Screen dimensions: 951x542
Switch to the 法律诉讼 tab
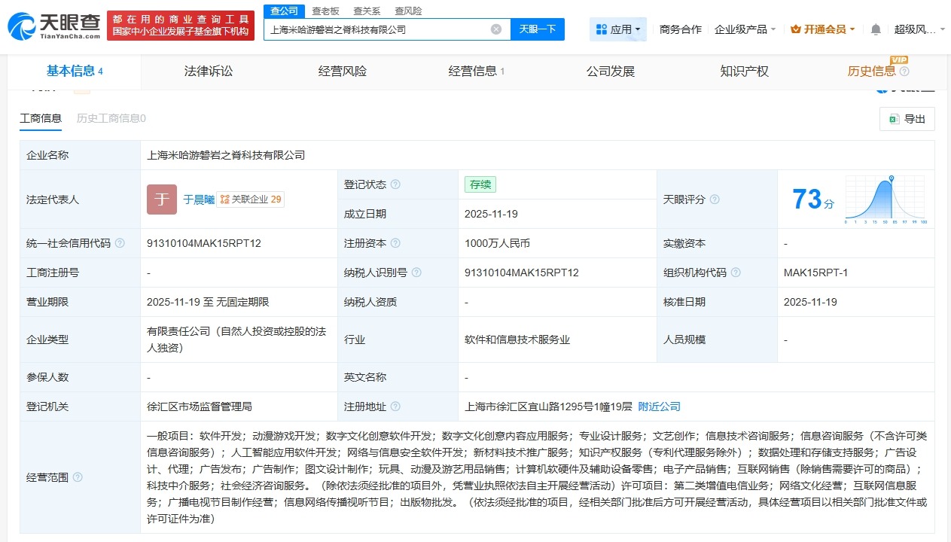[209, 71]
